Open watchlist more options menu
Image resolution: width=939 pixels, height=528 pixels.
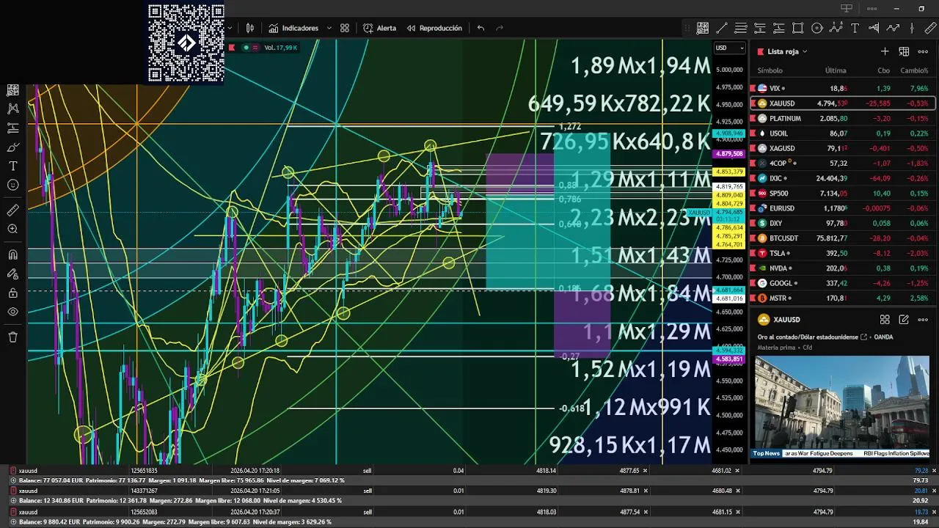[x=923, y=51]
